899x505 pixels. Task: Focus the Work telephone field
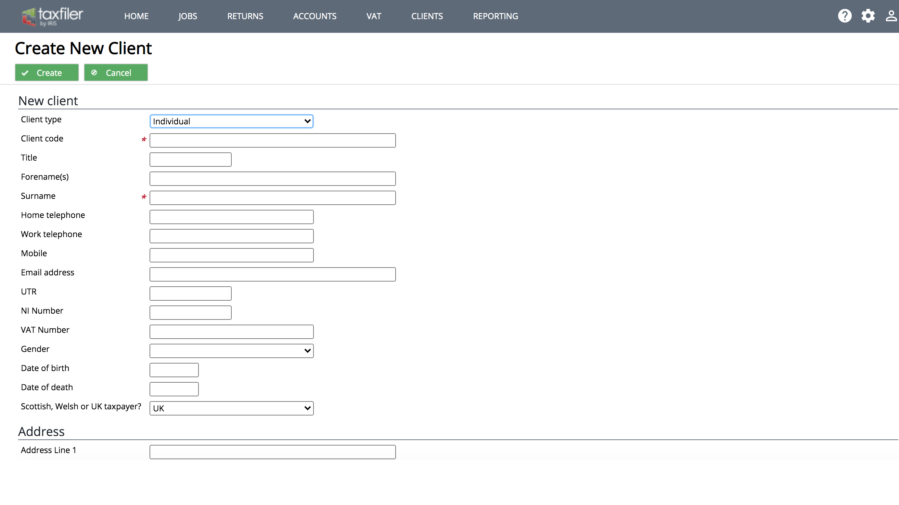[x=231, y=236]
